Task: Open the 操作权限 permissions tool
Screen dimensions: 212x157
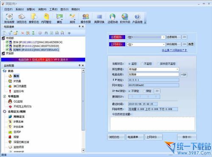Action: click(x=86, y=18)
